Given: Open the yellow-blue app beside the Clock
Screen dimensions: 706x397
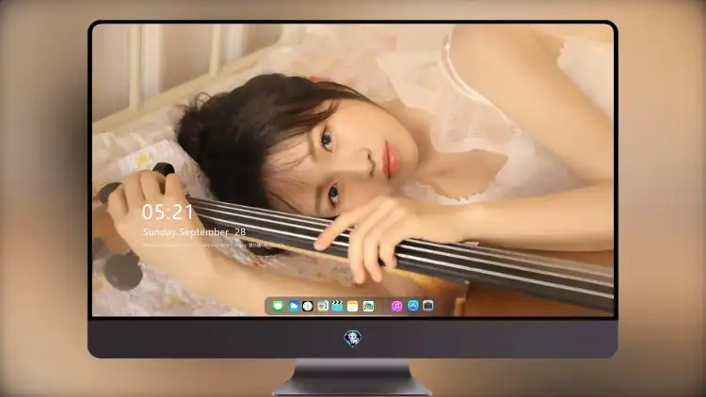Looking at the screenshot, I should click(x=322, y=306).
